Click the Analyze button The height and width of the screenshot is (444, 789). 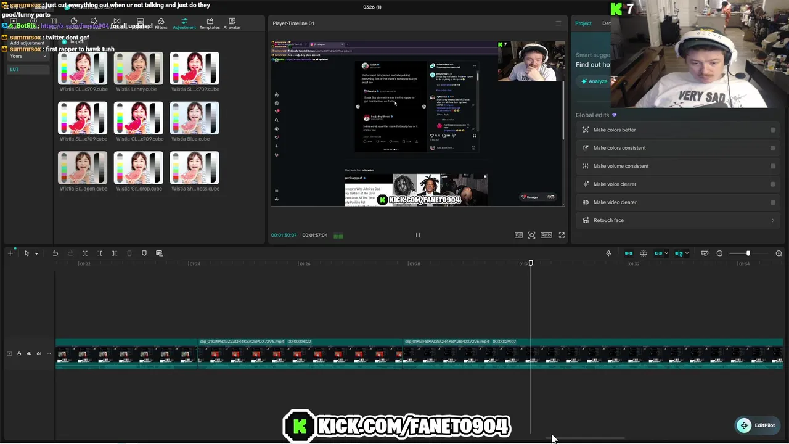coord(594,81)
